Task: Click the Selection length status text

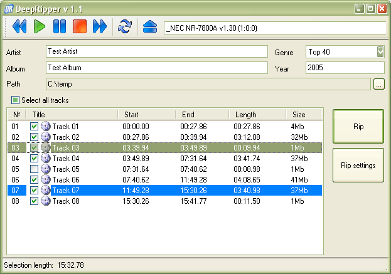Action: tap(44, 265)
